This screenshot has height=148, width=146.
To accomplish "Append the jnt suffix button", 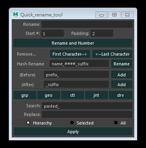I will click(x=96, y=95).
